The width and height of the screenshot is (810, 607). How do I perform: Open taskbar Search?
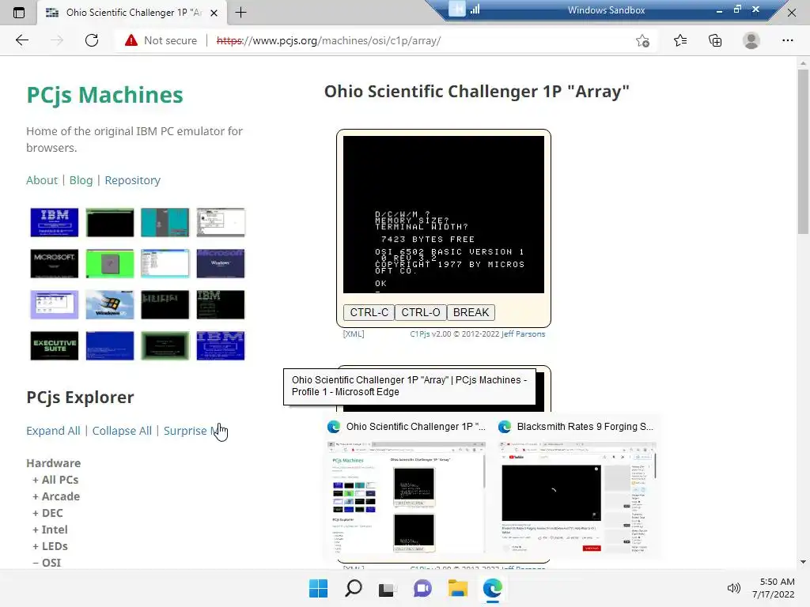coord(354,588)
